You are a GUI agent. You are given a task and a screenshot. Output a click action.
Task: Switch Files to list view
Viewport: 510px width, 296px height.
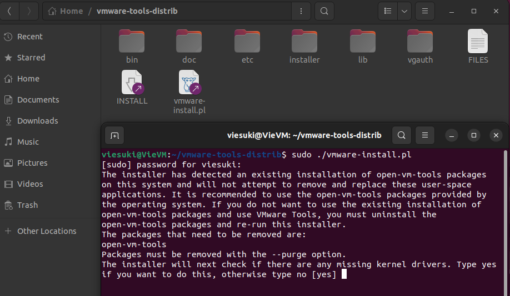click(x=388, y=11)
